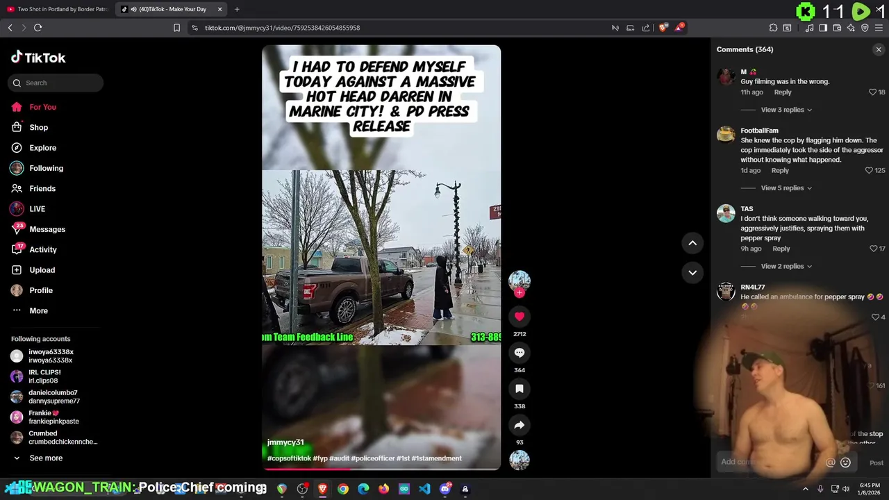Go back to the previous page
889x500 pixels.
pyautogui.click(x=10, y=28)
